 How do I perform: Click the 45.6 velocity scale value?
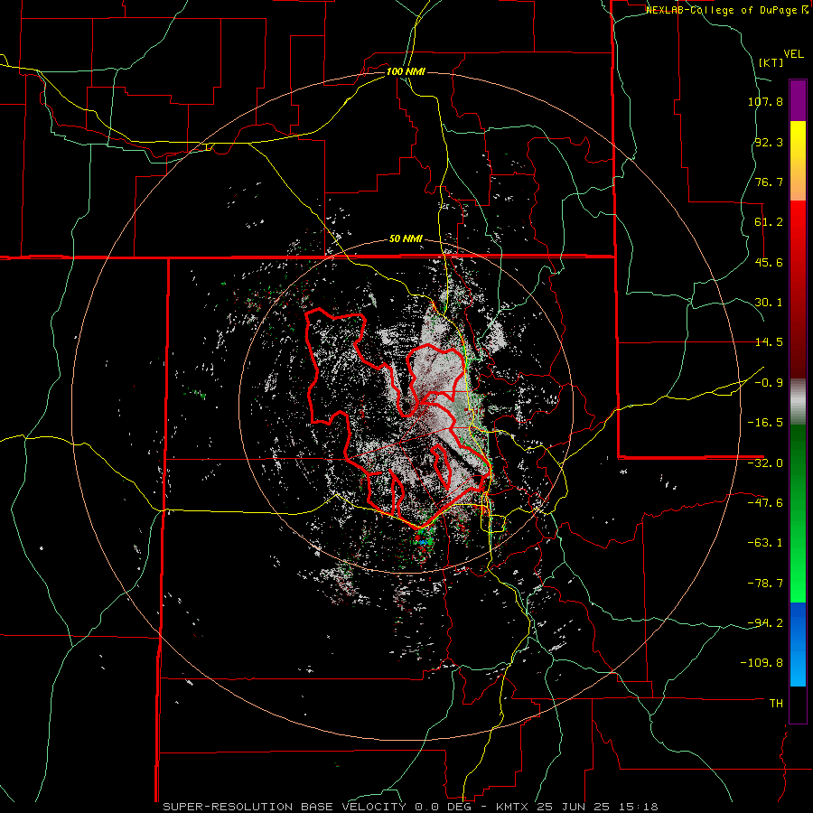769,262
